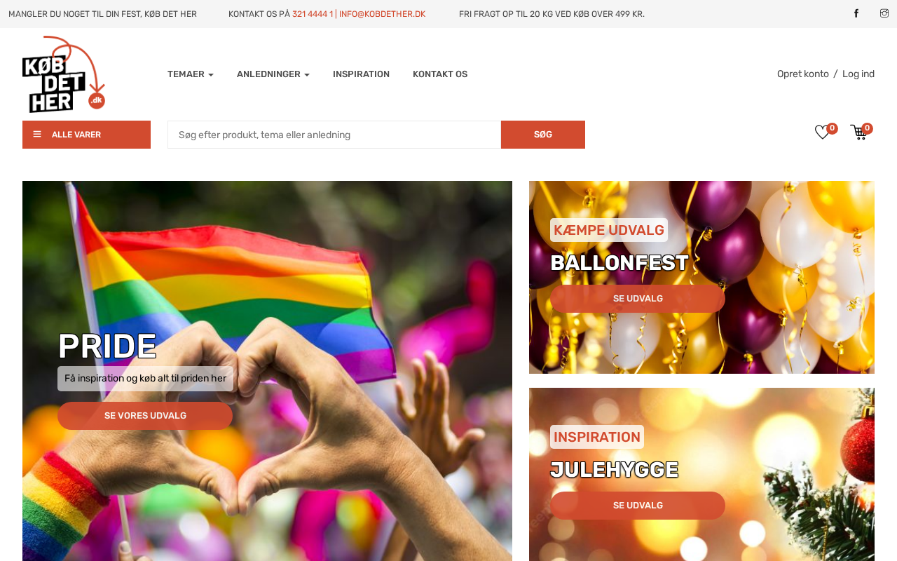Expand the Anledninger dropdown menu
The image size is (897, 561).
(x=273, y=74)
